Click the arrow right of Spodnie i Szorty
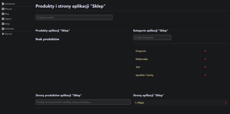 [225, 76]
